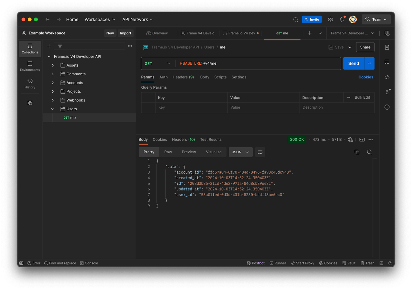Open the Frame V4 Developer environment selector
The height and width of the screenshot is (290, 412).
[353, 33]
